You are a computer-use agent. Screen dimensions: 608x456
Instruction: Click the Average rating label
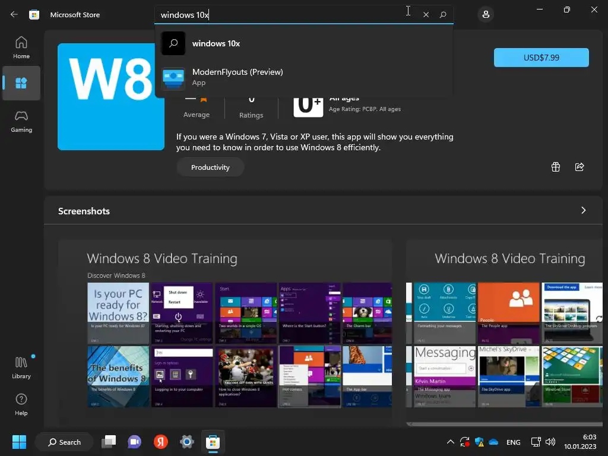click(197, 115)
